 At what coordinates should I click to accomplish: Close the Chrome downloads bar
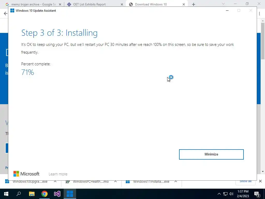point(260,181)
